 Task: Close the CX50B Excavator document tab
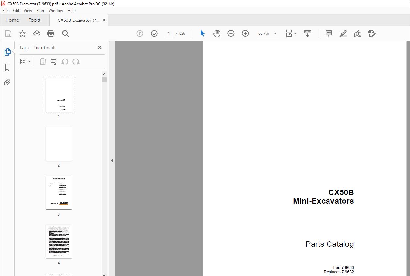[x=104, y=20]
